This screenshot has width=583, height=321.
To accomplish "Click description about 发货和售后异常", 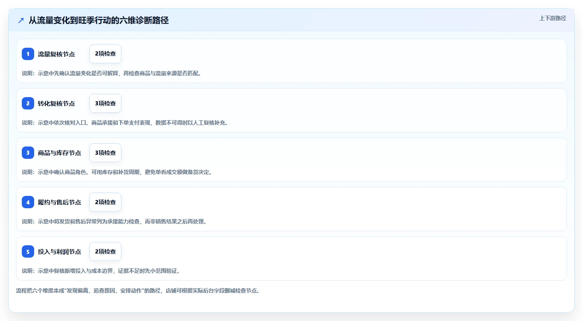I will pos(114,221).
